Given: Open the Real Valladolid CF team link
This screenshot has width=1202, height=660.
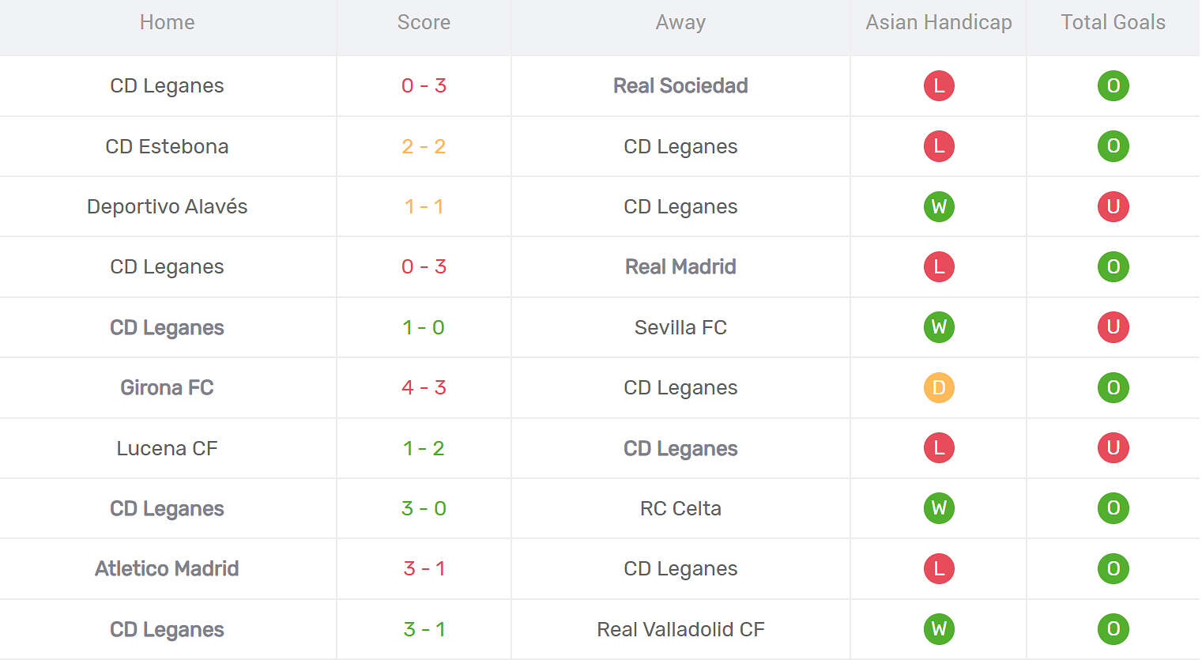Looking at the screenshot, I should click(680, 629).
